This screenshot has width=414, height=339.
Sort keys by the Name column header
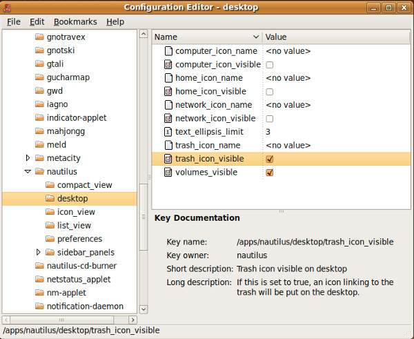207,37
